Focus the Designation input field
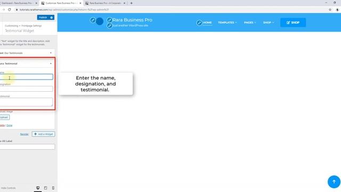The height and width of the screenshot is (192, 341). point(26,89)
